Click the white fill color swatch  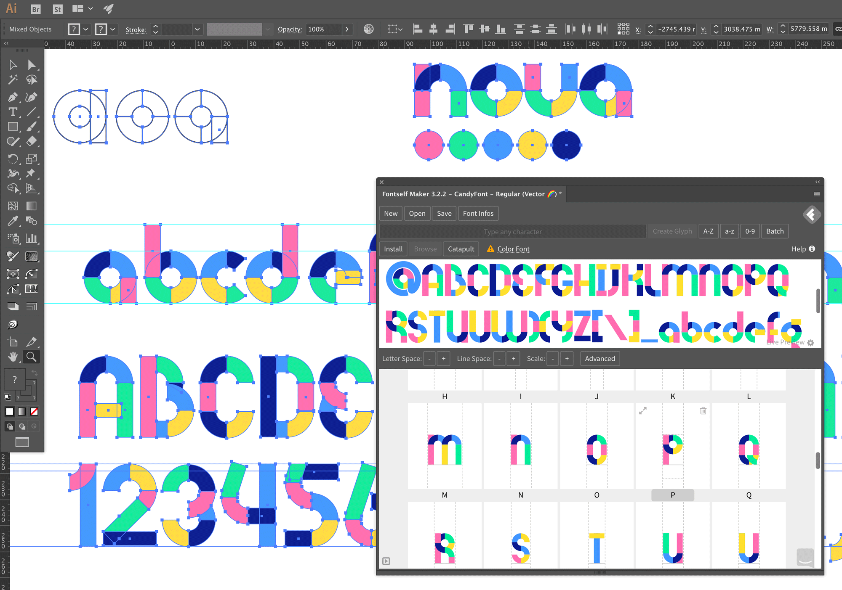coord(9,411)
